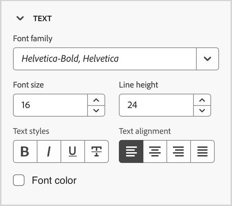Decrease line height with down arrow

tap(202, 110)
